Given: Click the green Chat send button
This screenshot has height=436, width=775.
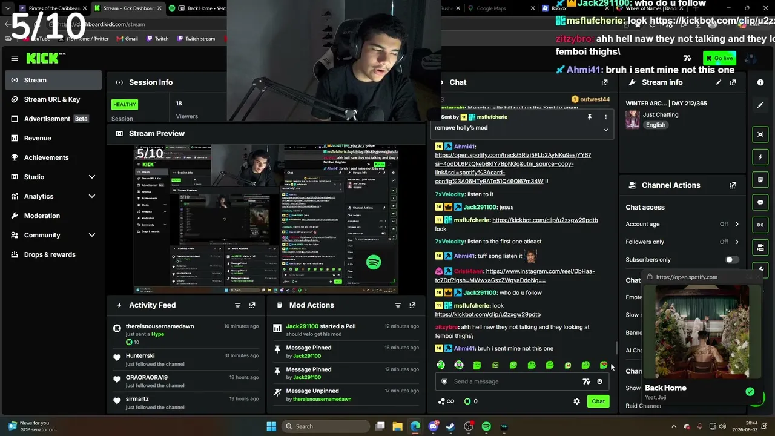Looking at the screenshot, I should [x=598, y=401].
